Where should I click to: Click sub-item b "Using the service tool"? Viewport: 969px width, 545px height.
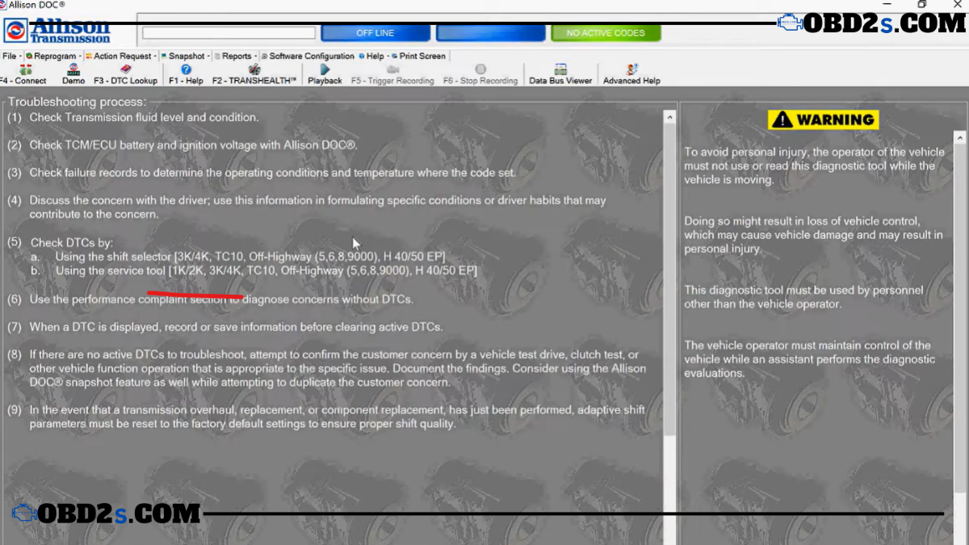click(254, 270)
